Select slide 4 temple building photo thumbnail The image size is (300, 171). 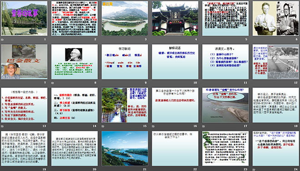pyautogui.click(x=175, y=18)
